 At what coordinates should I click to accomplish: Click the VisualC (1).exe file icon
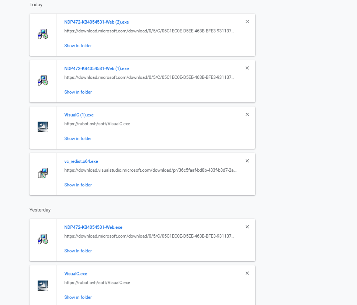click(43, 127)
